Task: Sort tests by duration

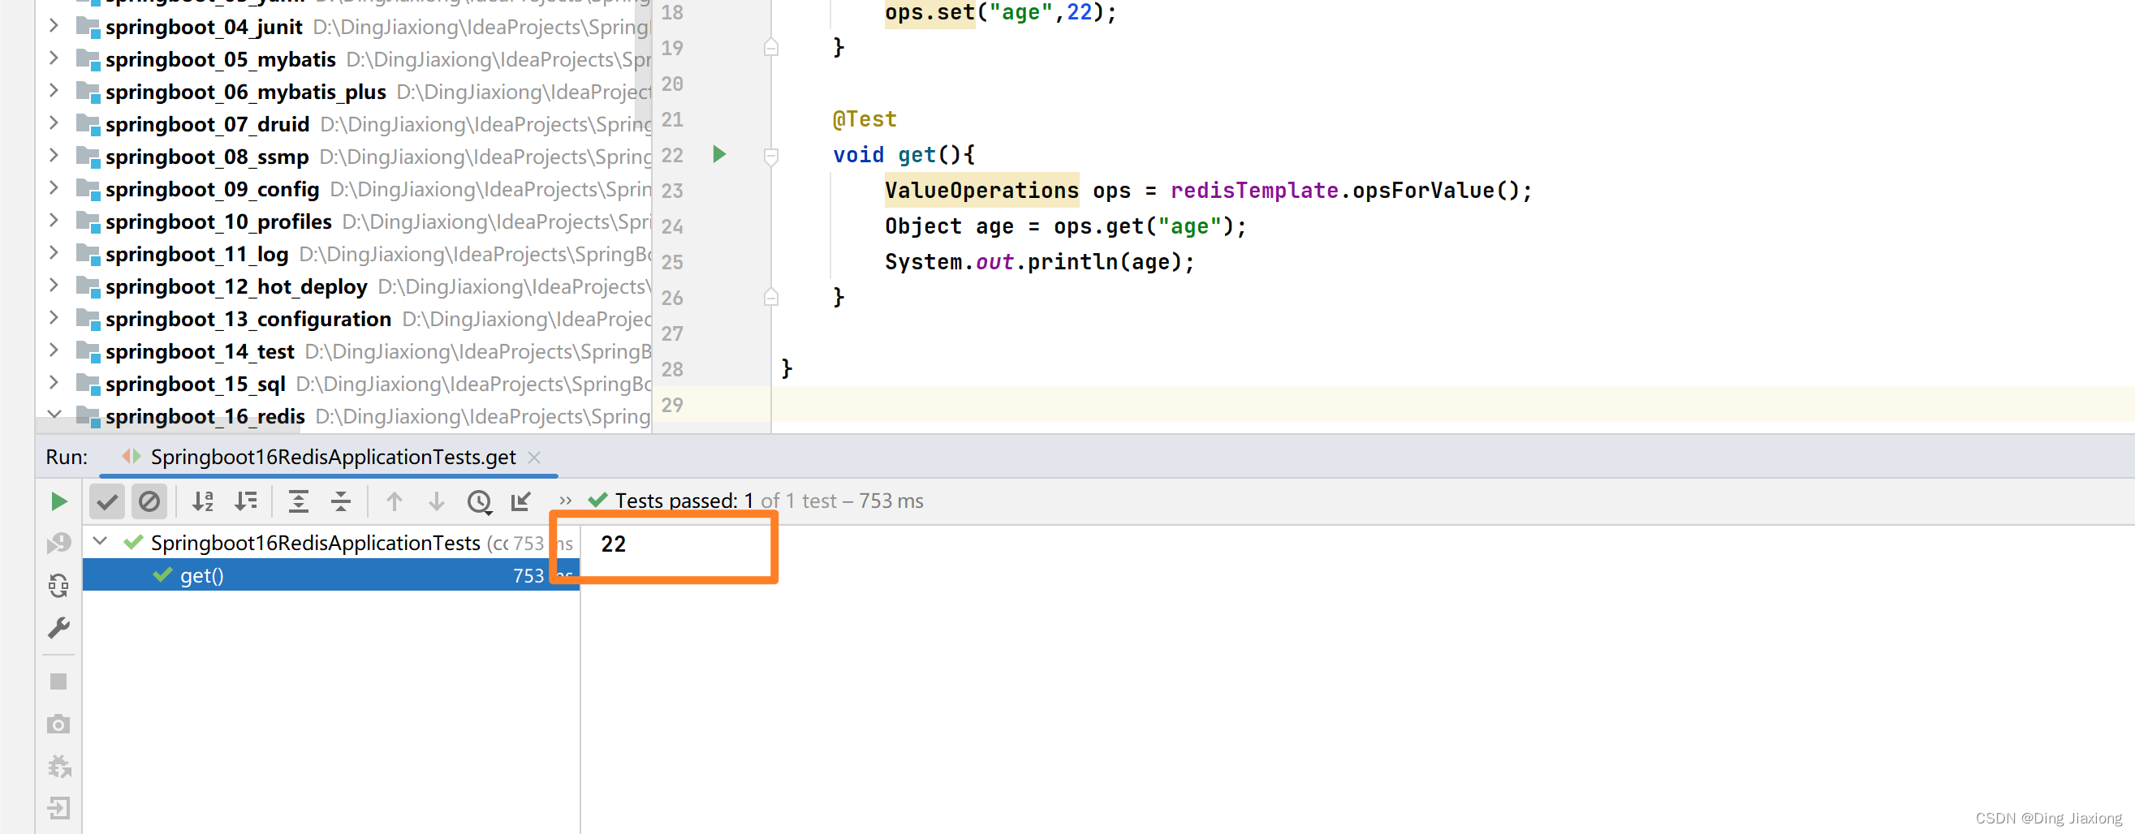Action: [246, 501]
